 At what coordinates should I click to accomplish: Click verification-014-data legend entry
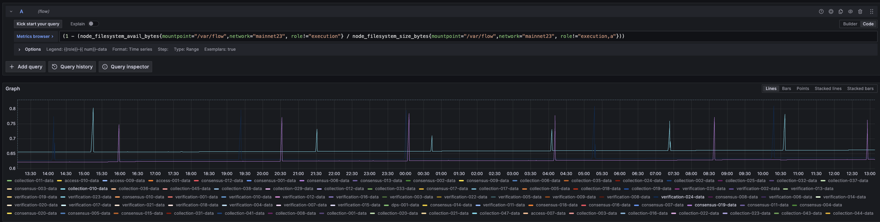click(844, 197)
